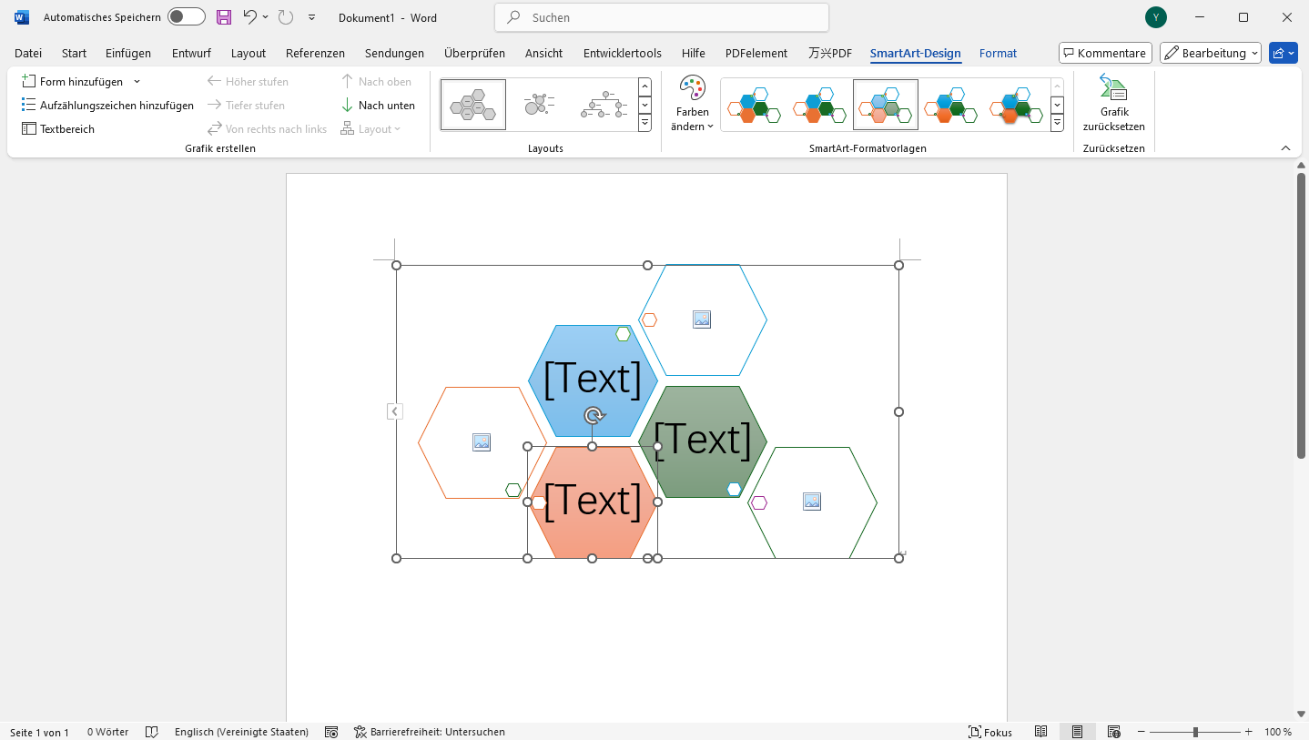
Task: Click the greyed-out Redo arrow
Action: (286, 17)
